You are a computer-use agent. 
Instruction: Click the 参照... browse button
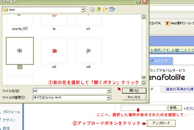pos(175,108)
